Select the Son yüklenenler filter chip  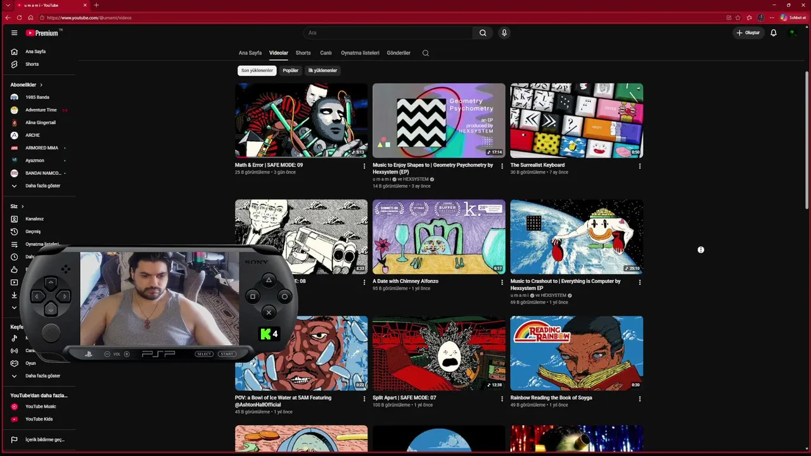pos(257,70)
